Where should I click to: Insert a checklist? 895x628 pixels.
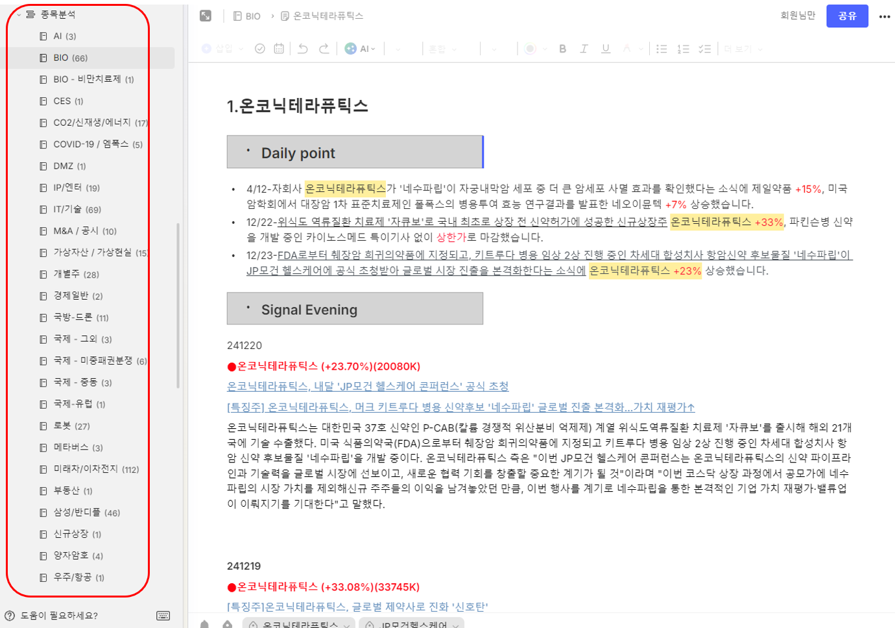pos(705,49)
